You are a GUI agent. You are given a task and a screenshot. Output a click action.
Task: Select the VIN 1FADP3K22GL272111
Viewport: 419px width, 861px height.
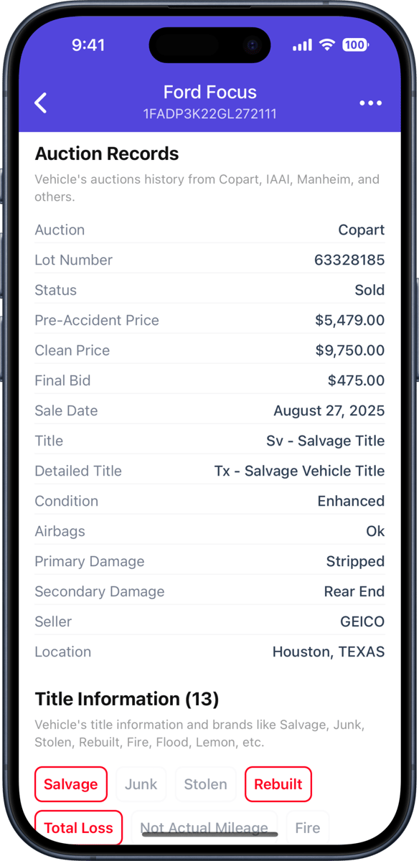[209, 113]
